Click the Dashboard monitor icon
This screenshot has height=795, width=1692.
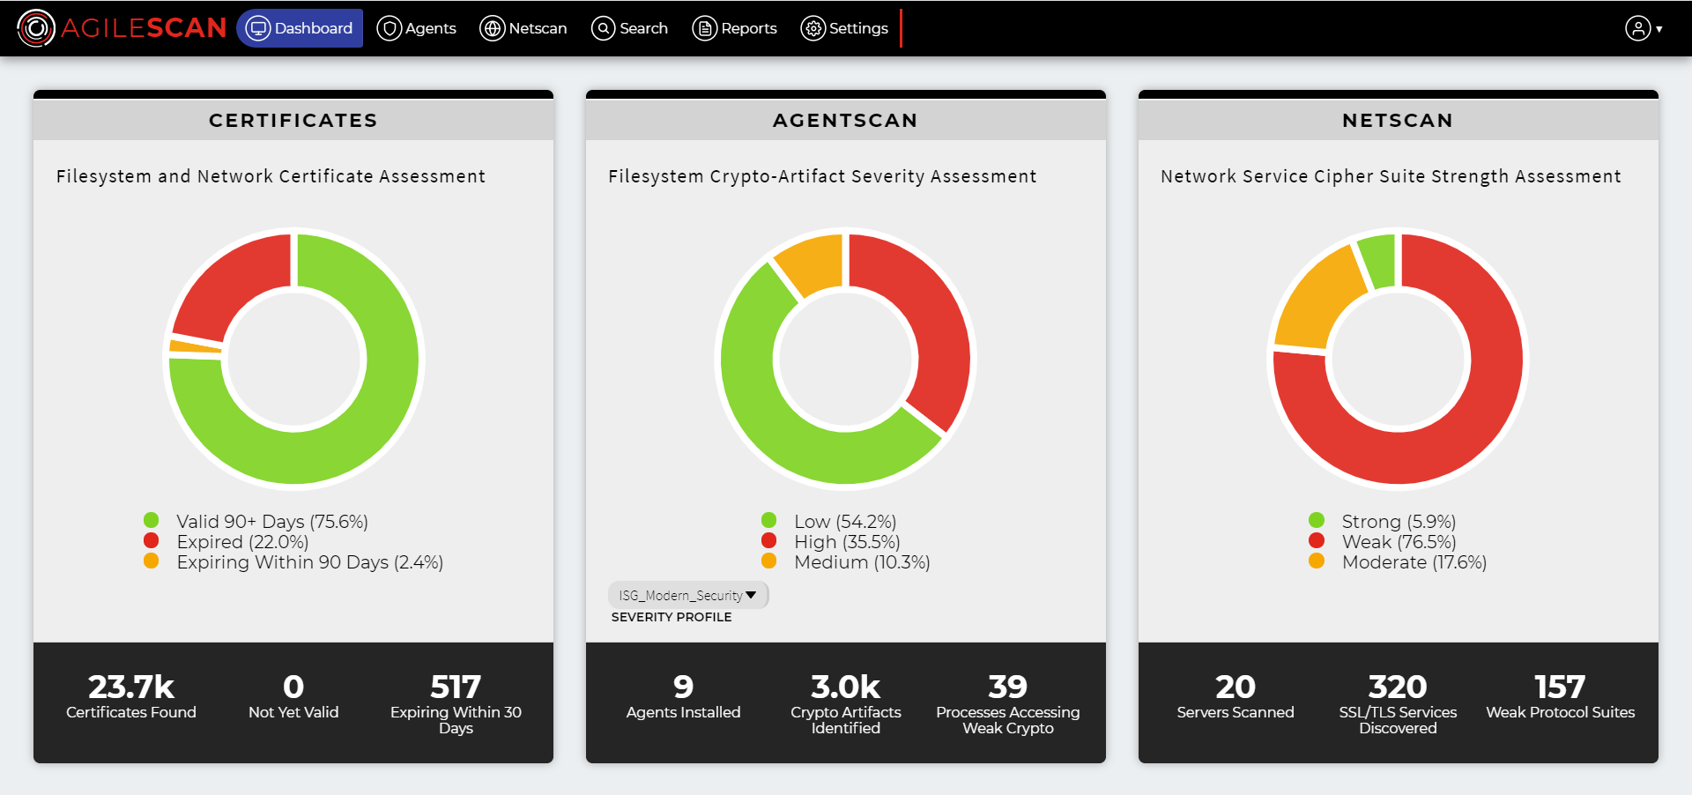tap(258, 28)
